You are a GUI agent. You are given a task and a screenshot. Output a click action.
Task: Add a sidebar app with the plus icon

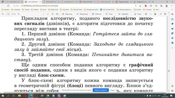[x=172, y=48]
